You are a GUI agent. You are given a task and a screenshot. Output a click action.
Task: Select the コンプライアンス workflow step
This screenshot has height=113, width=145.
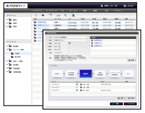click(x=114, y=74)
